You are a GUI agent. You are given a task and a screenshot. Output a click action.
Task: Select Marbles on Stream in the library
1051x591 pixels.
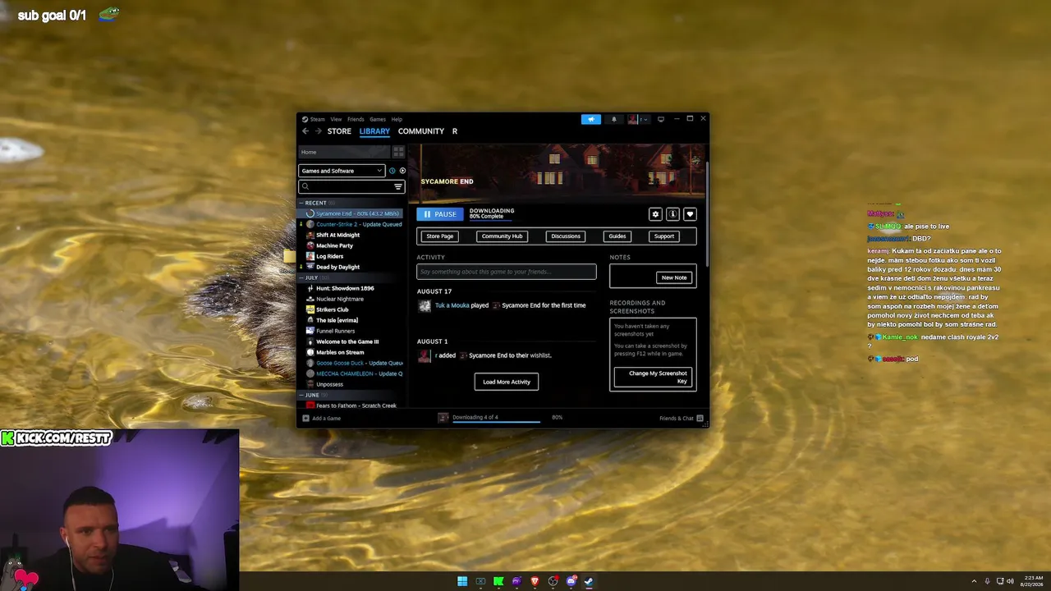click(x=351, y=352)
